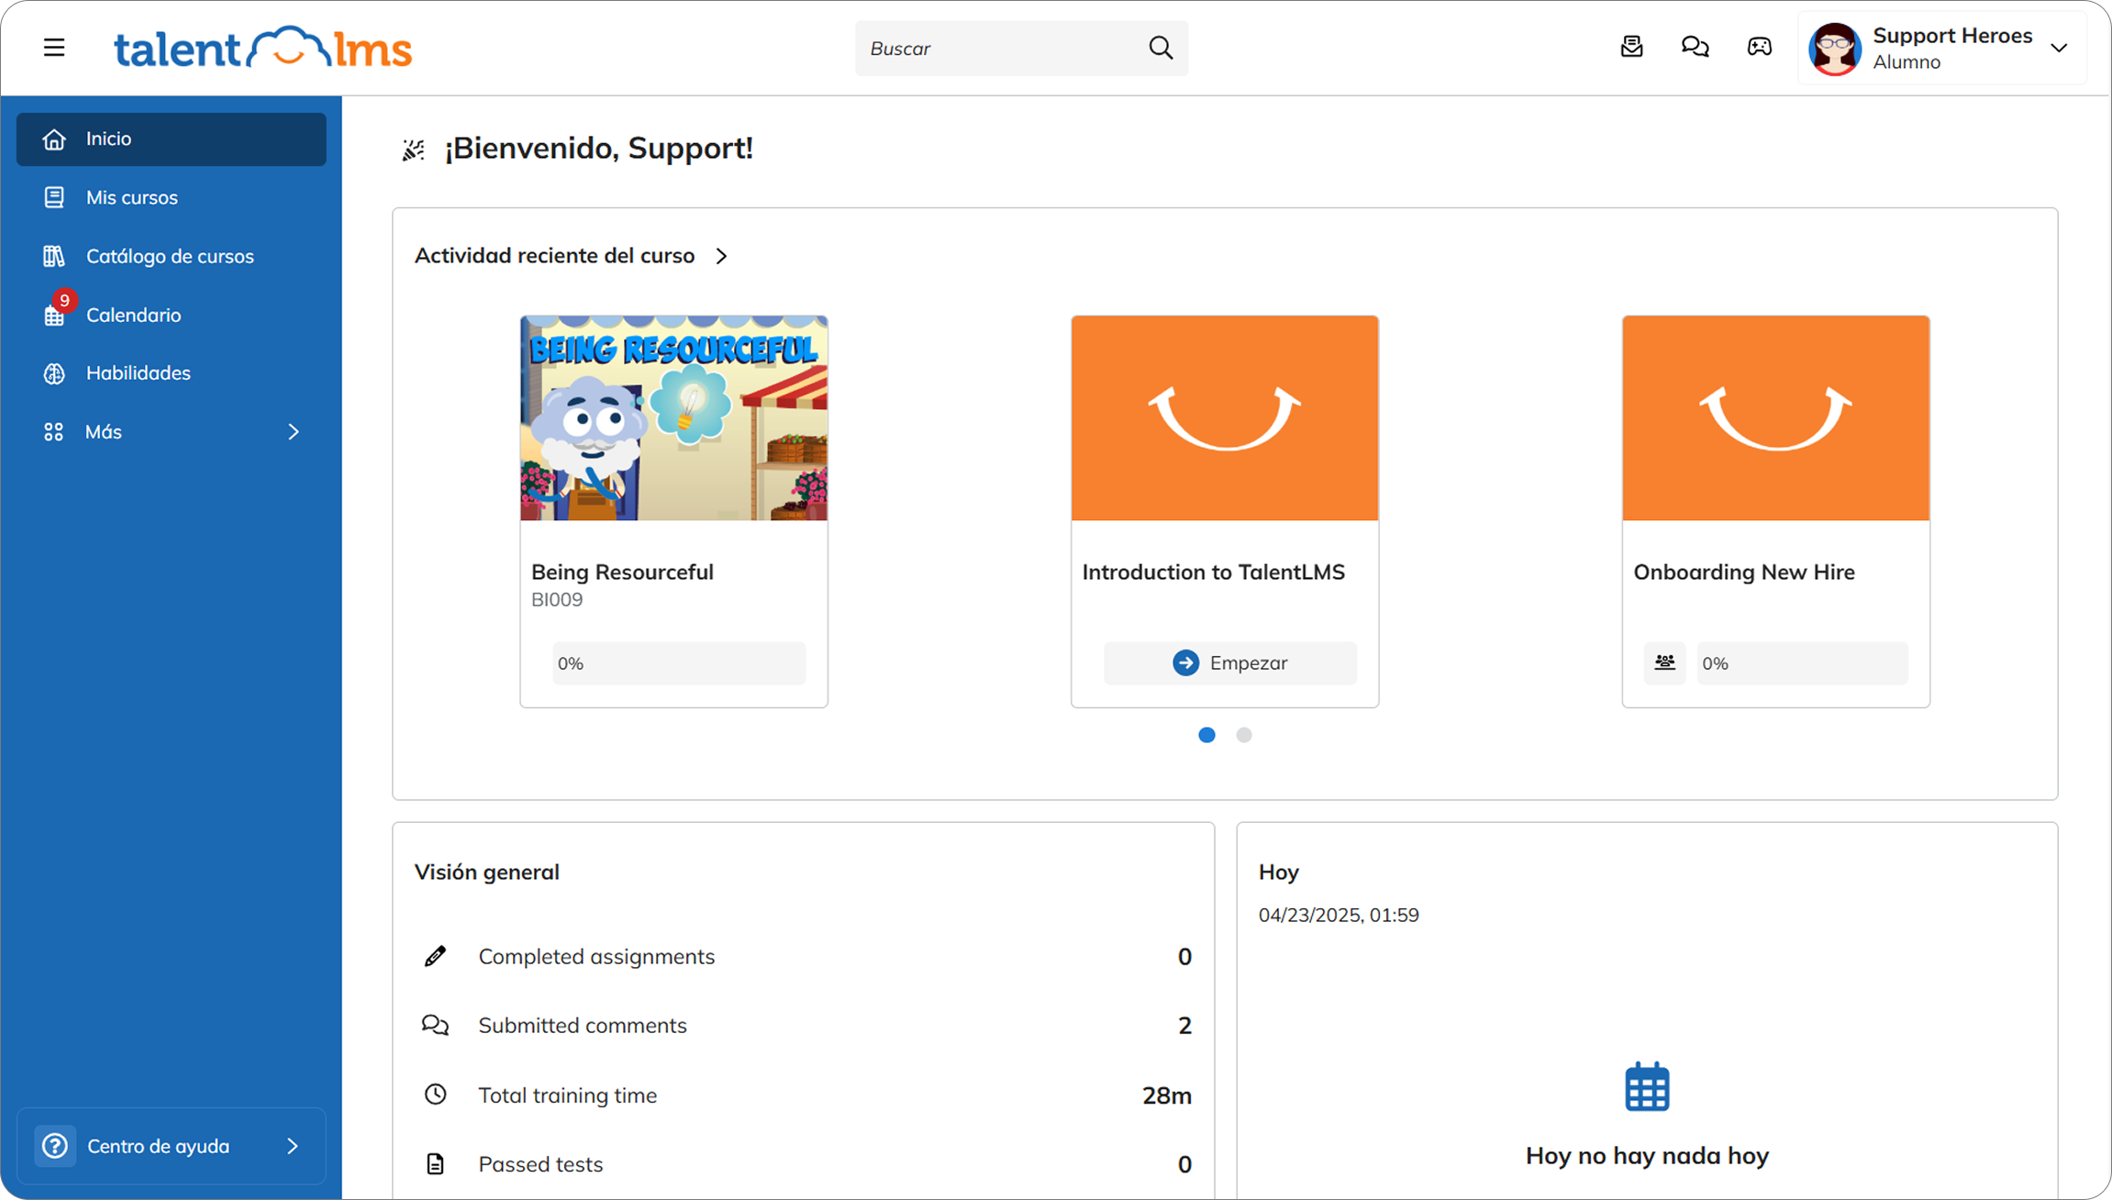Image resolution: width=2112 pixels, height=1200 pixels.
Task: Click the calendar icon in Hoy panel
Action: point(1647,1087)
